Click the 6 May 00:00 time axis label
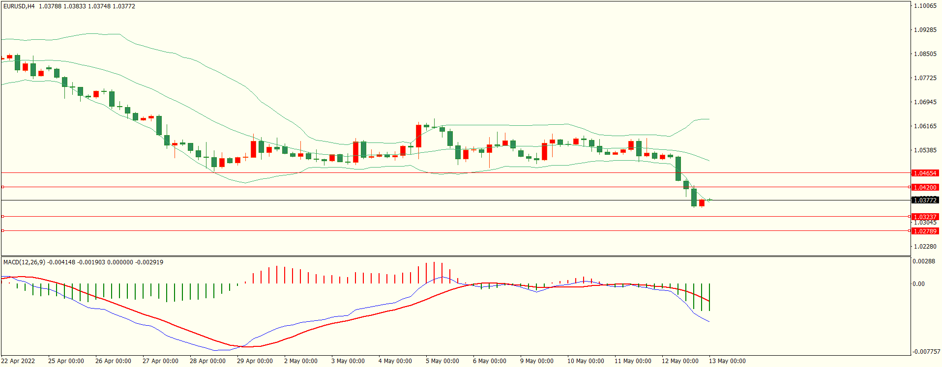Viewport: 942px width, 367px height. [x=490, y=361]
